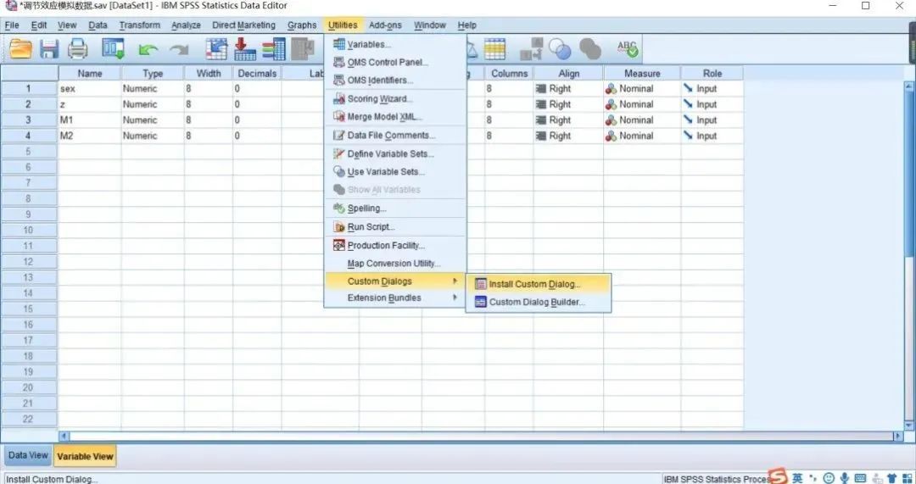Image resolution: width=916 pixels, height=484 pixels.
Task: Click the Sogou S input method logo
Action: [778, 476]
